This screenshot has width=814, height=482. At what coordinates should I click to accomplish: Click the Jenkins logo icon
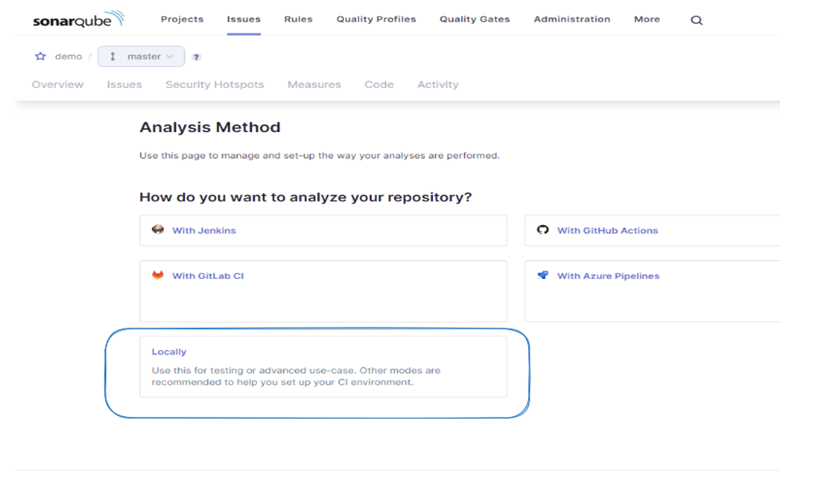(x=158, y=230)
